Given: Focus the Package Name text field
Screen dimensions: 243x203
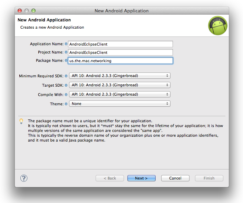Looking at the screenshot, I should (120, 61).
